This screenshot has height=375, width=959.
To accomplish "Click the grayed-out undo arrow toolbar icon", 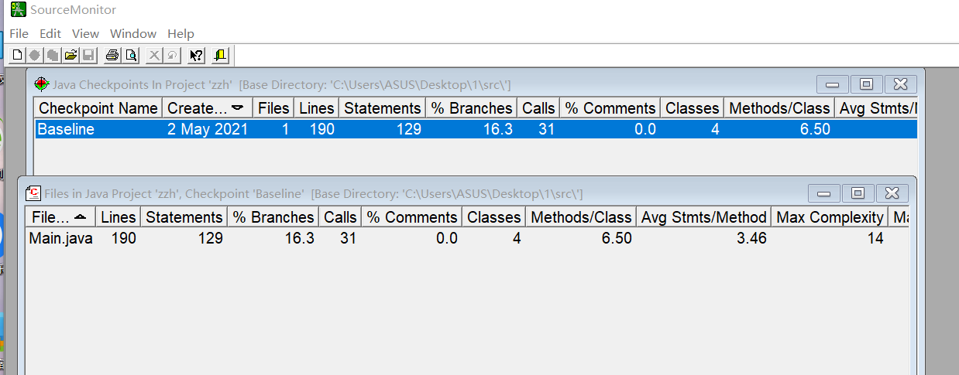I will click(x=172, y=55).
